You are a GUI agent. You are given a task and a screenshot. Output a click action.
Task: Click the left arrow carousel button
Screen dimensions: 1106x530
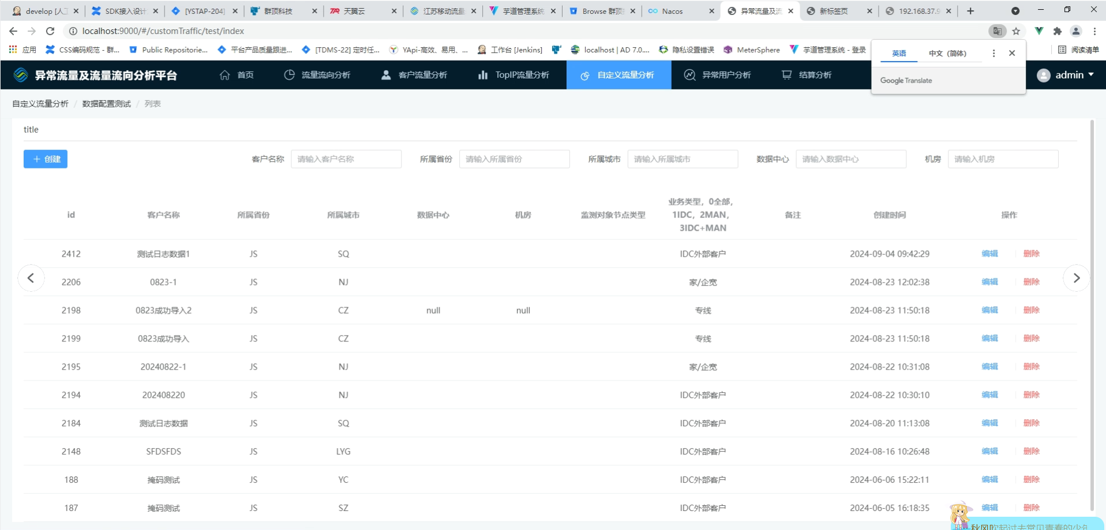(31, 278)
